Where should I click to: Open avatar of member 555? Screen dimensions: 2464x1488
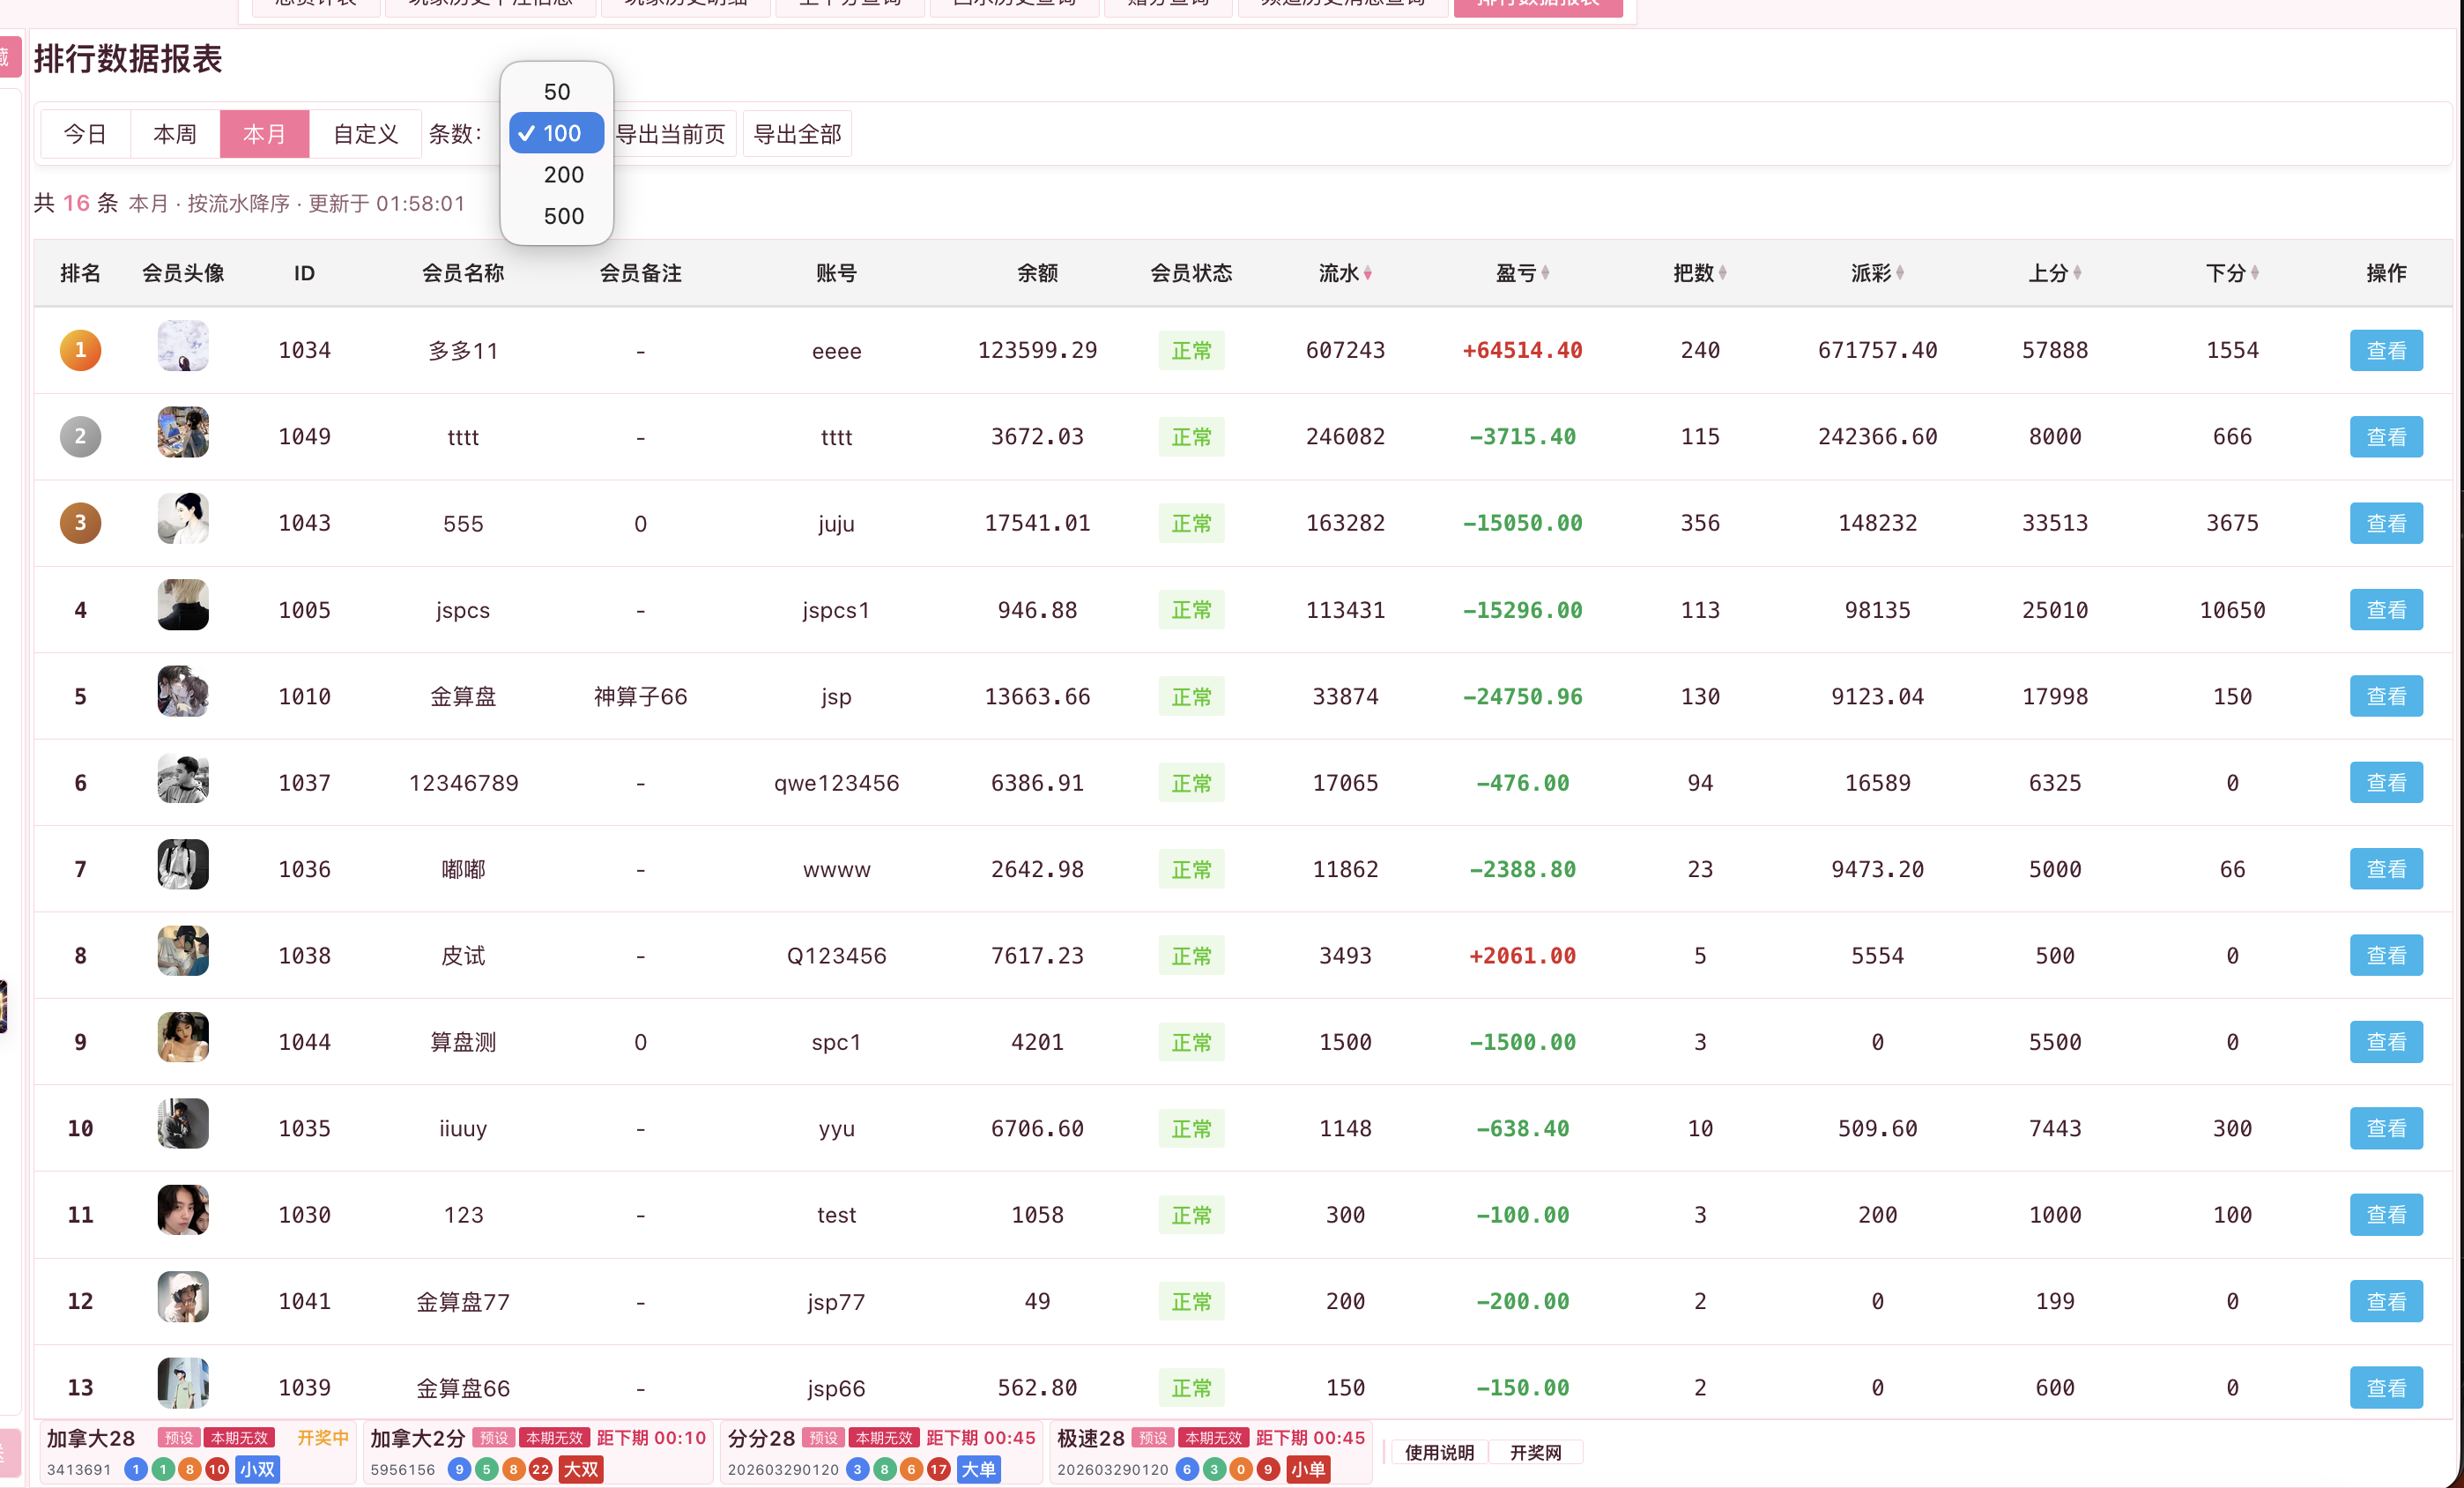183,518
